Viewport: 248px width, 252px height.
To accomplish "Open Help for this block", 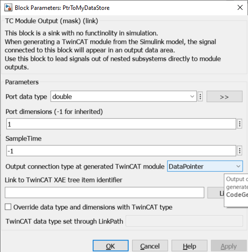I will pos(189,246).
